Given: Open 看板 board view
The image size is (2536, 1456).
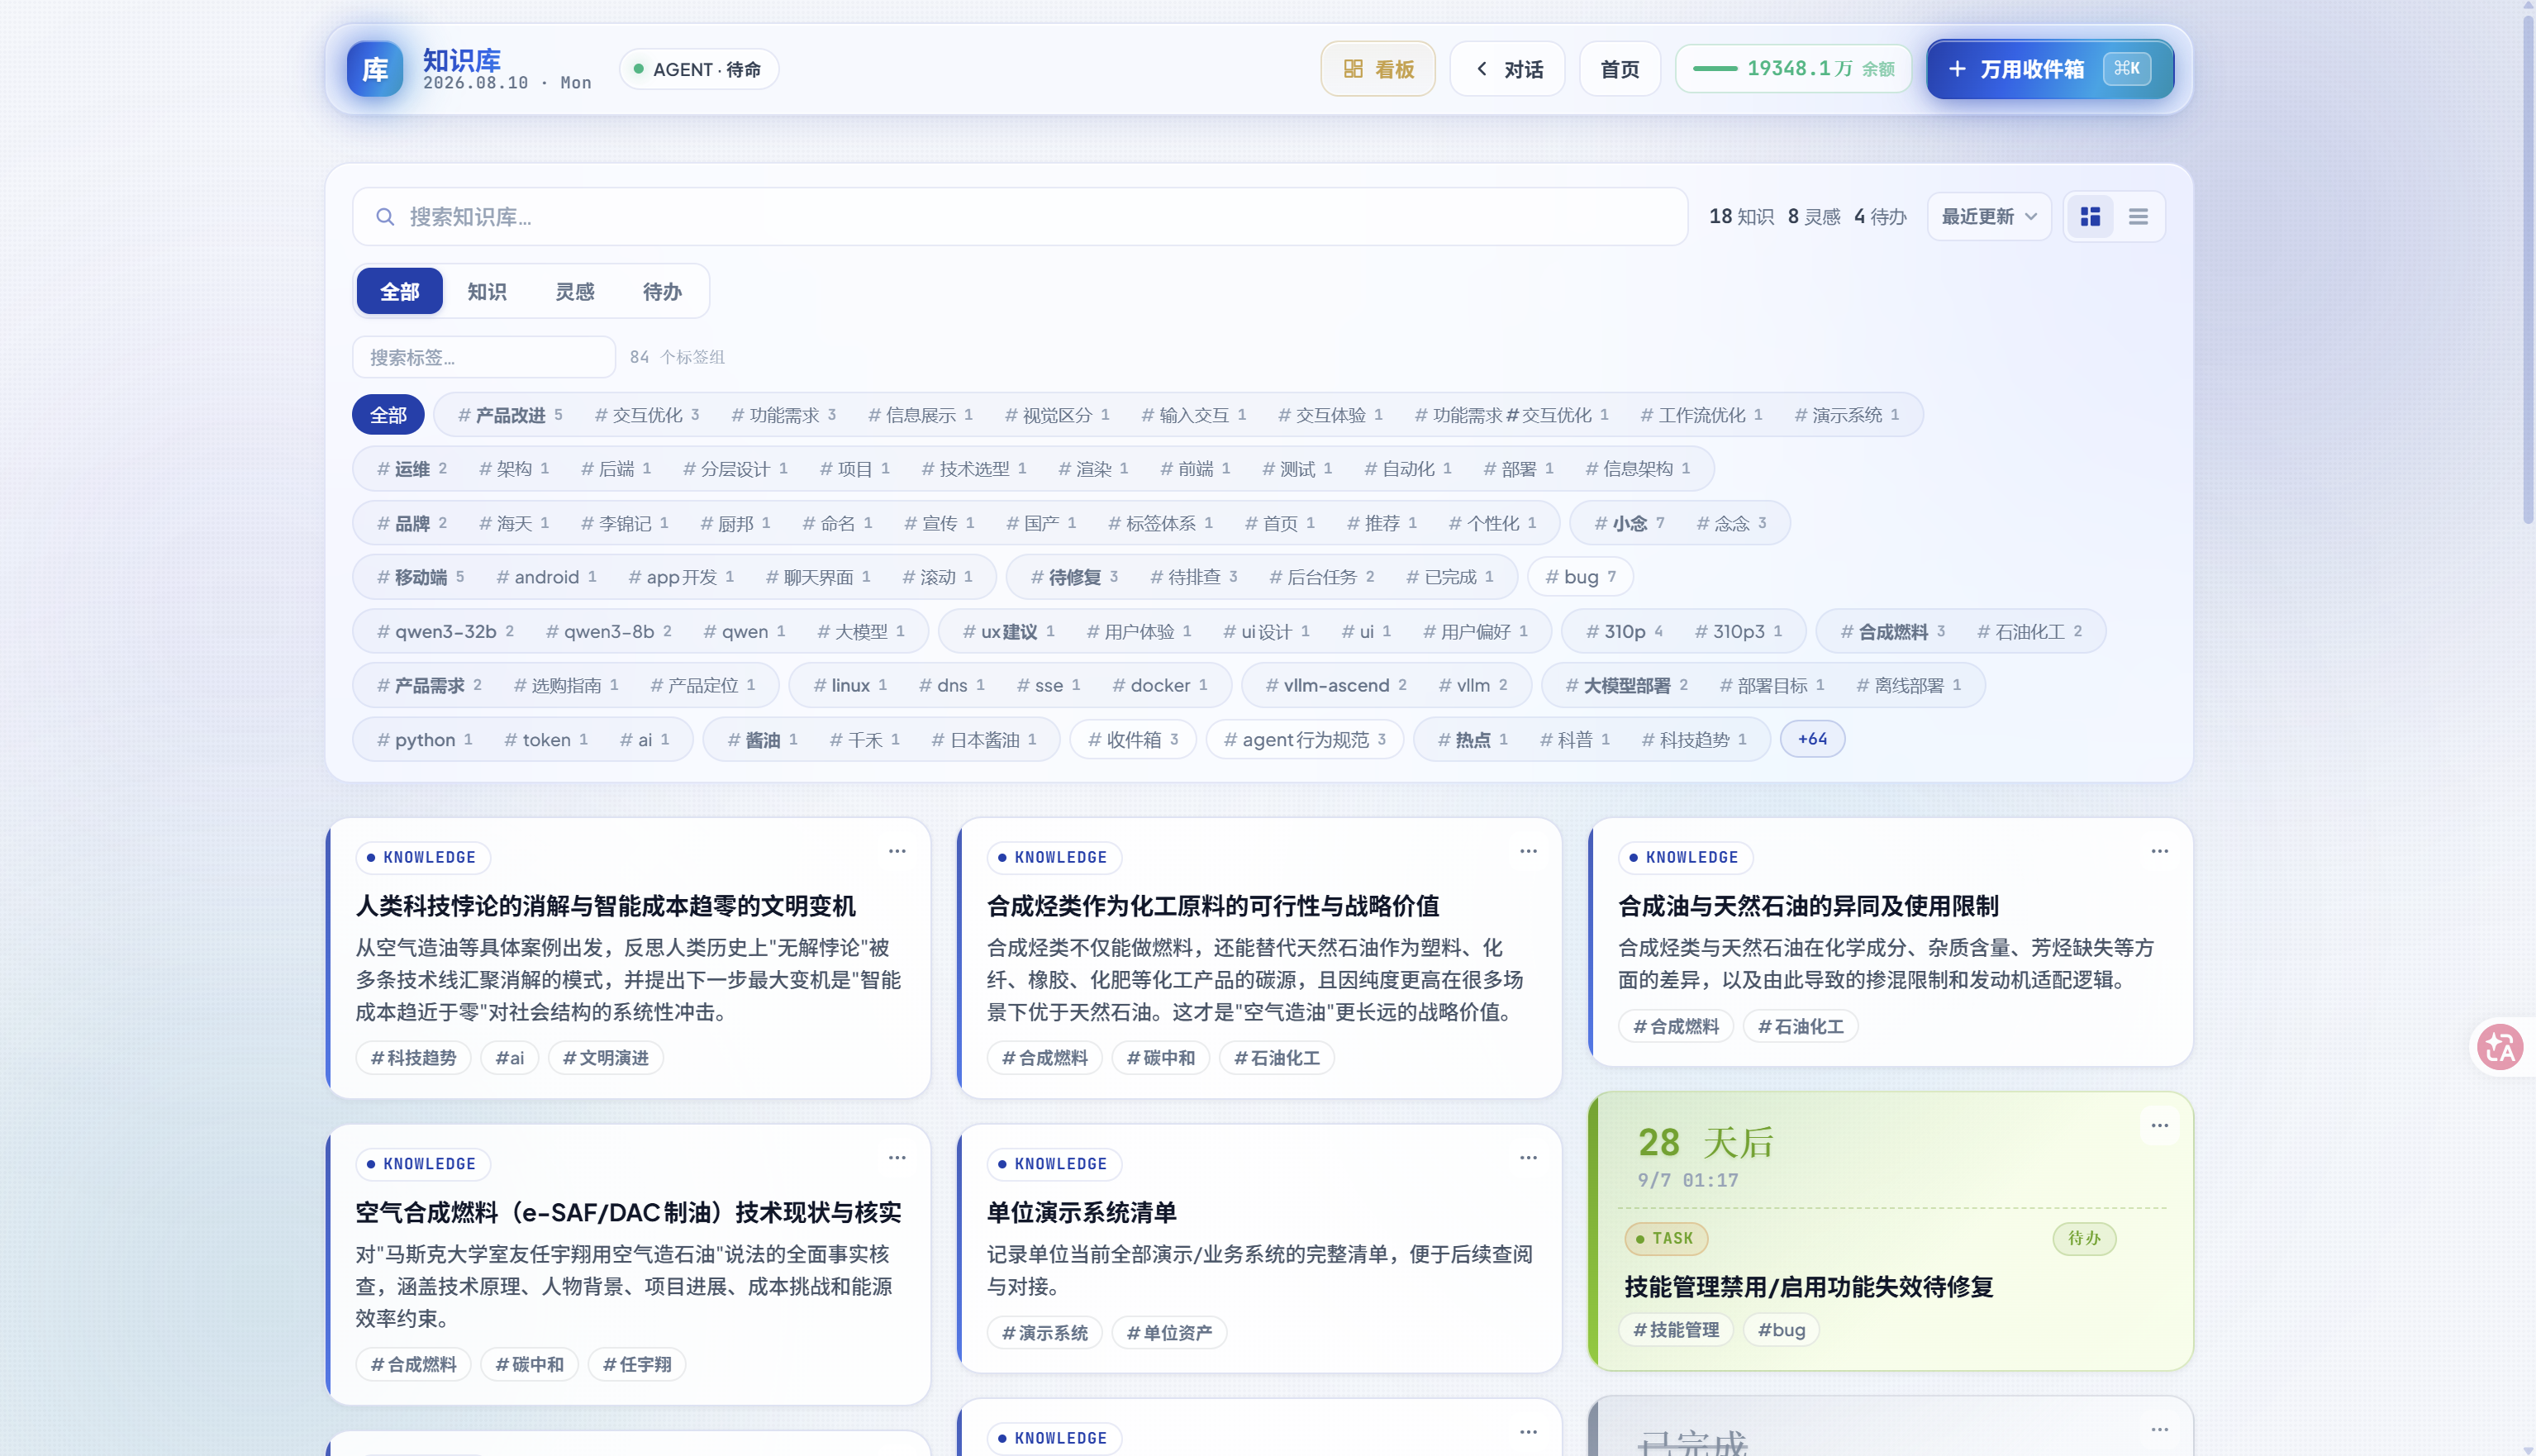Looking at the screenshot, I should [x=1378, y=69].
